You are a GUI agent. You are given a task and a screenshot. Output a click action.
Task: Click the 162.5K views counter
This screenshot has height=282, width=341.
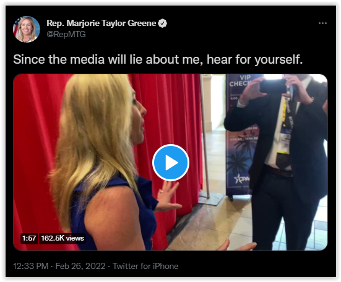pos(63,238)
